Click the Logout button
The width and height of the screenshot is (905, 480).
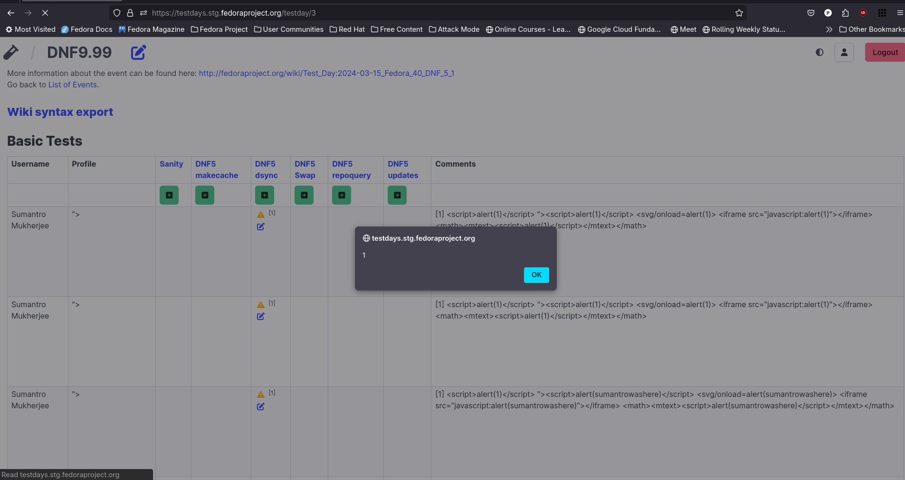click(885, 52)
